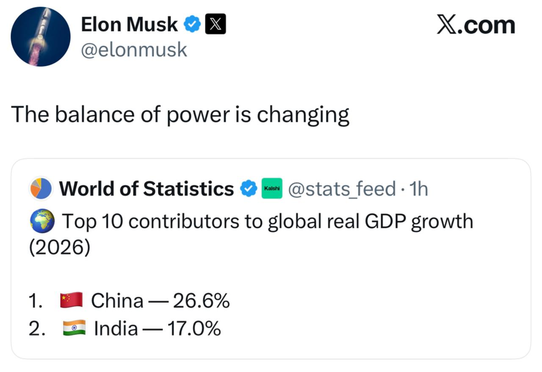
Task: Click the World of Statistics pie chart avatar
Action: tap(41, 189)
